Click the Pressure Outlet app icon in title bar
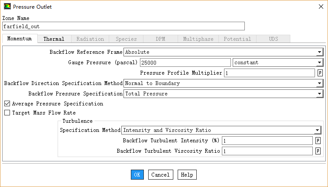Image resolution: width=328 pixels, height=187 pixels. pyautogui.click(x=7, y=7)
